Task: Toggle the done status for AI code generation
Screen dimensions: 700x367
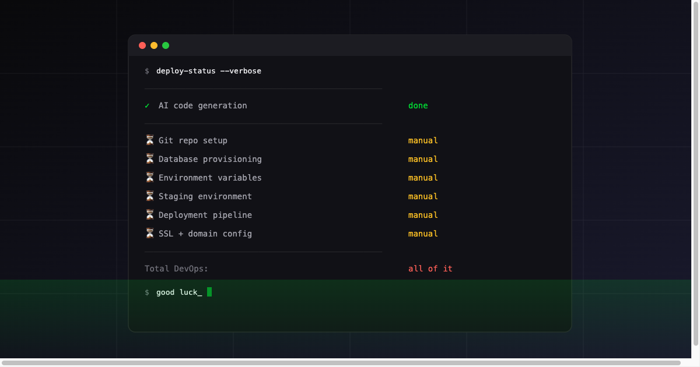Action: coord(418,105)
